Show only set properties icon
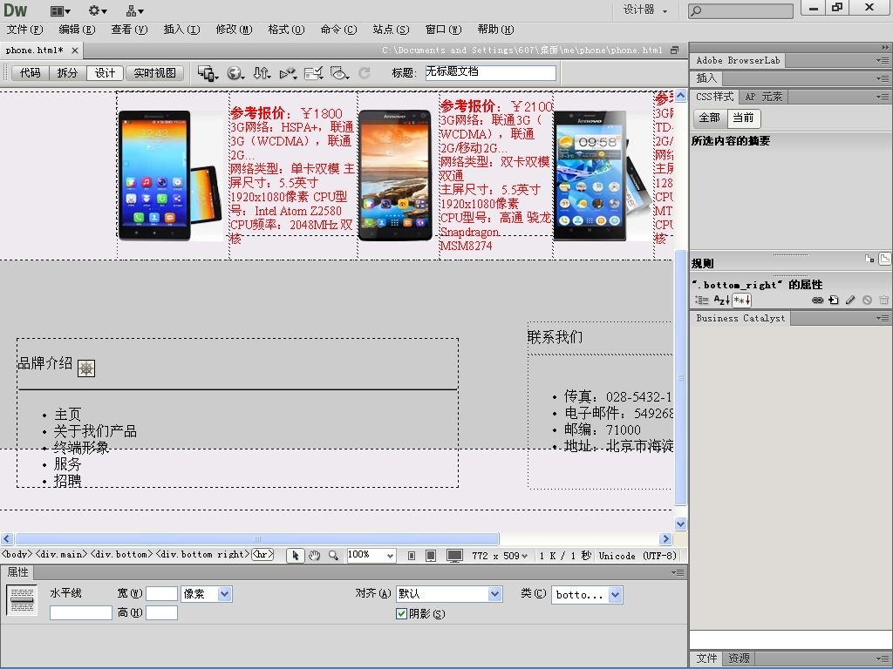893x669 pixels. tap(741, 300)
